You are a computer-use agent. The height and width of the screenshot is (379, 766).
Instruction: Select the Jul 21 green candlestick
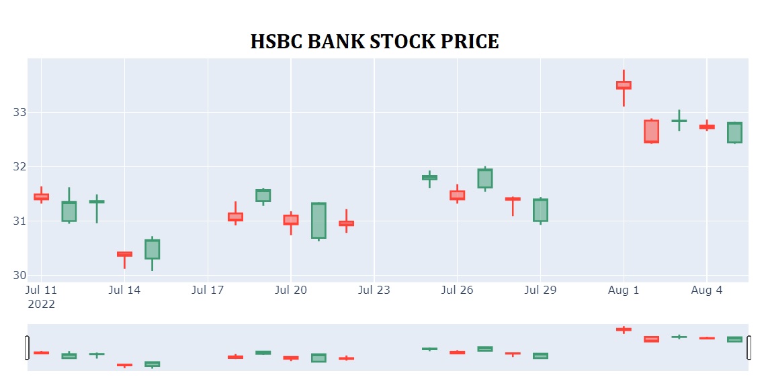(x=318, y=220)
